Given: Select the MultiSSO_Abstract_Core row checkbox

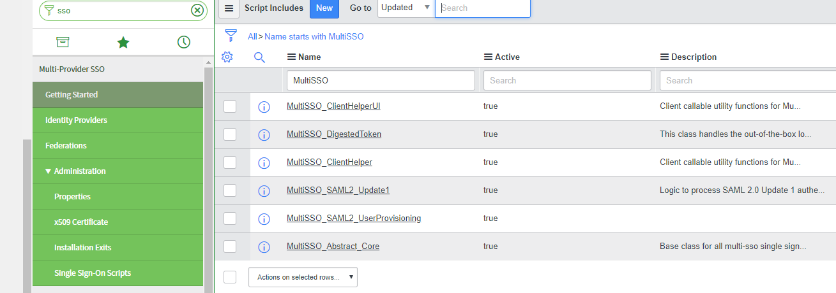Looking at the screenshot, I should tap(230, 247).
